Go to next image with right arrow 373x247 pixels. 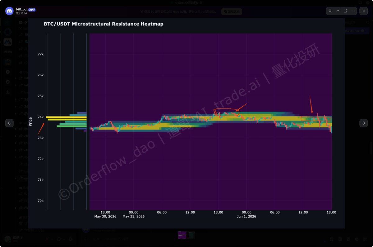click(x=364, y=123)
